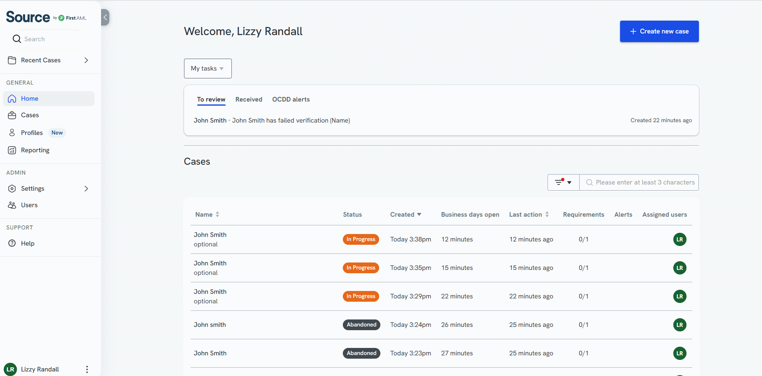This screenshot has height=376, width=762.
Task: Click the New badge beside Profiles
Action: pyautogui.click(x=57, y=132)
